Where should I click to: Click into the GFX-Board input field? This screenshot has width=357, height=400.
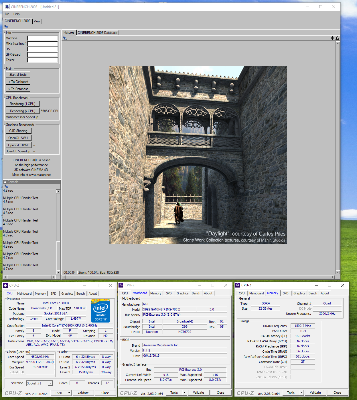pos(43,55)
